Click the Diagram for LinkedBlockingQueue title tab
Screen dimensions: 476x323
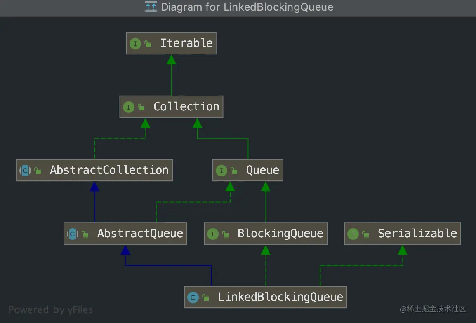point(239,7)
